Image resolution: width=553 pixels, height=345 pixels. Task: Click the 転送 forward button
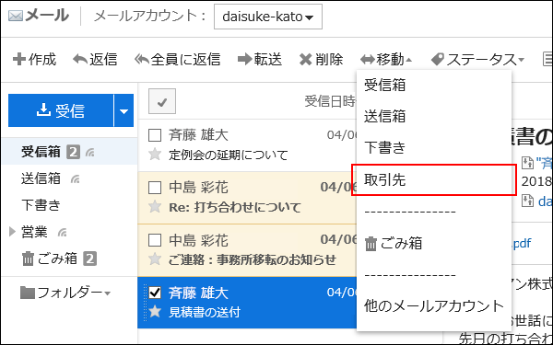[x=260, y=60]
